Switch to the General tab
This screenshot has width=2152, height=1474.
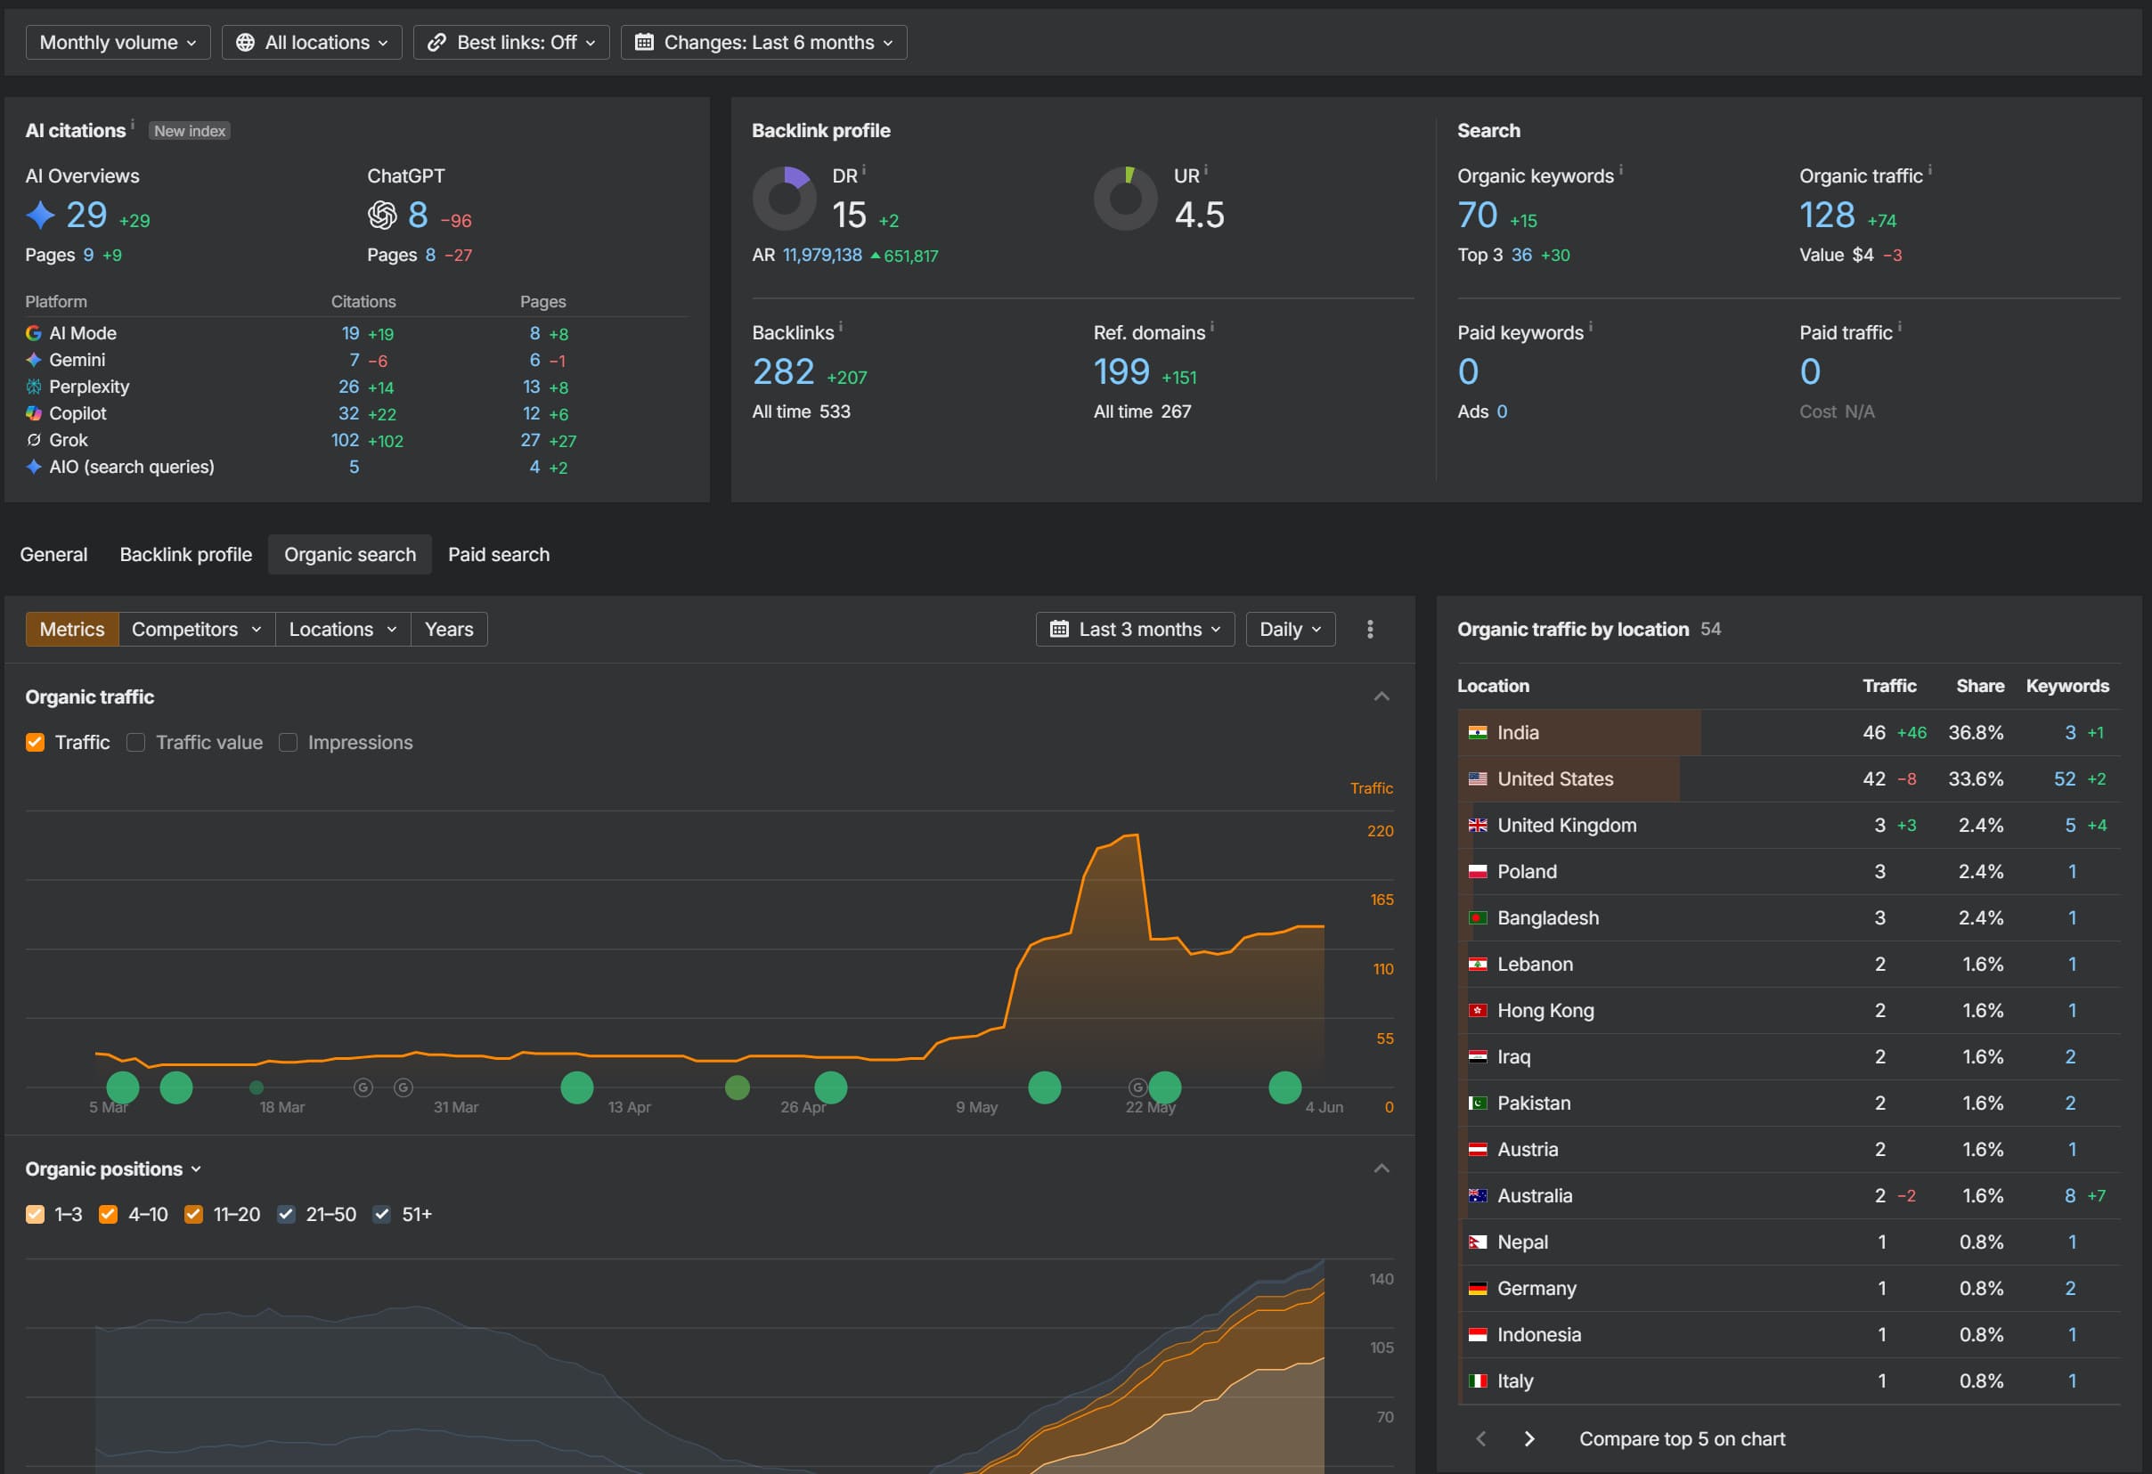click(53, 555)
